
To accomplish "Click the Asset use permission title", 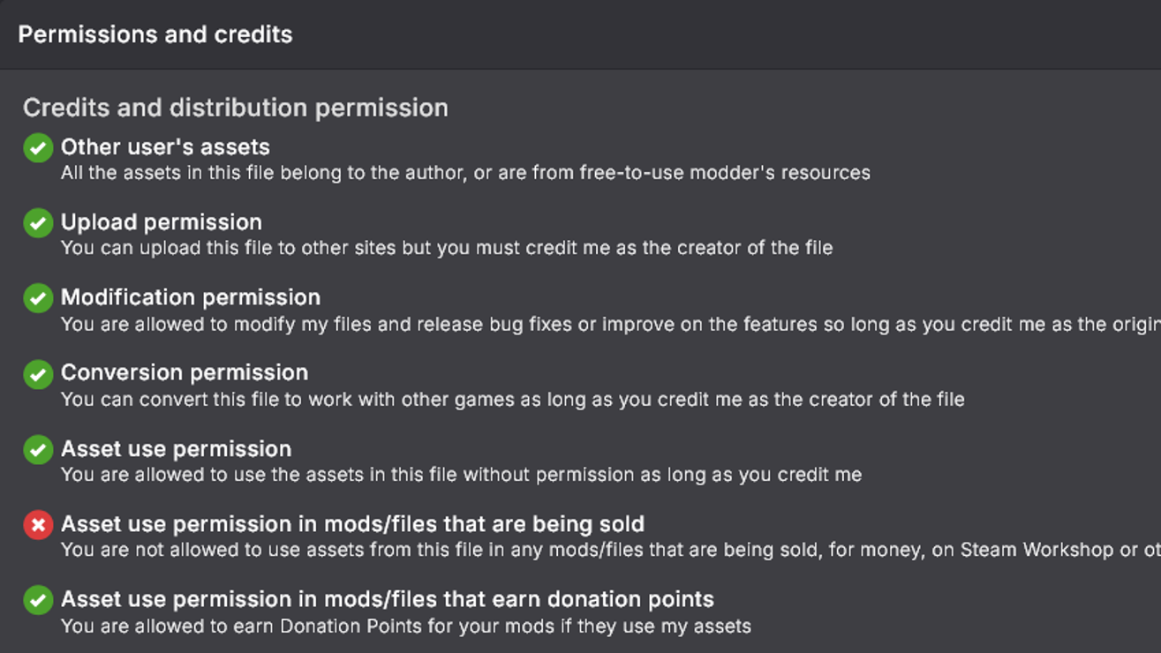I will [x=176, y=448].
